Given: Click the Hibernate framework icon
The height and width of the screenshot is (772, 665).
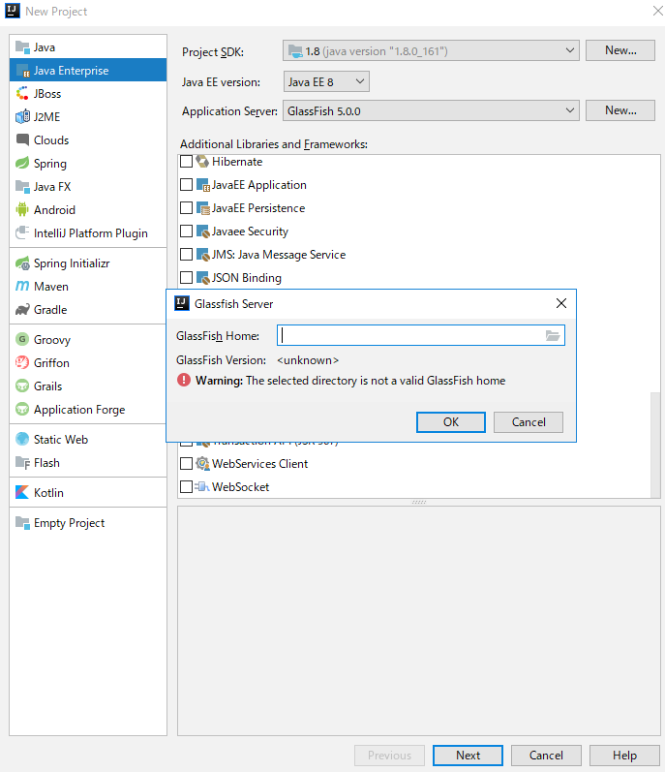Looking at the screenshot, I should (x=202, y=161).
